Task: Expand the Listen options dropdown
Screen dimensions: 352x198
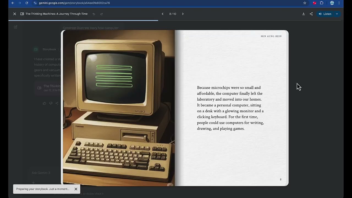Action: coord(337,14)
